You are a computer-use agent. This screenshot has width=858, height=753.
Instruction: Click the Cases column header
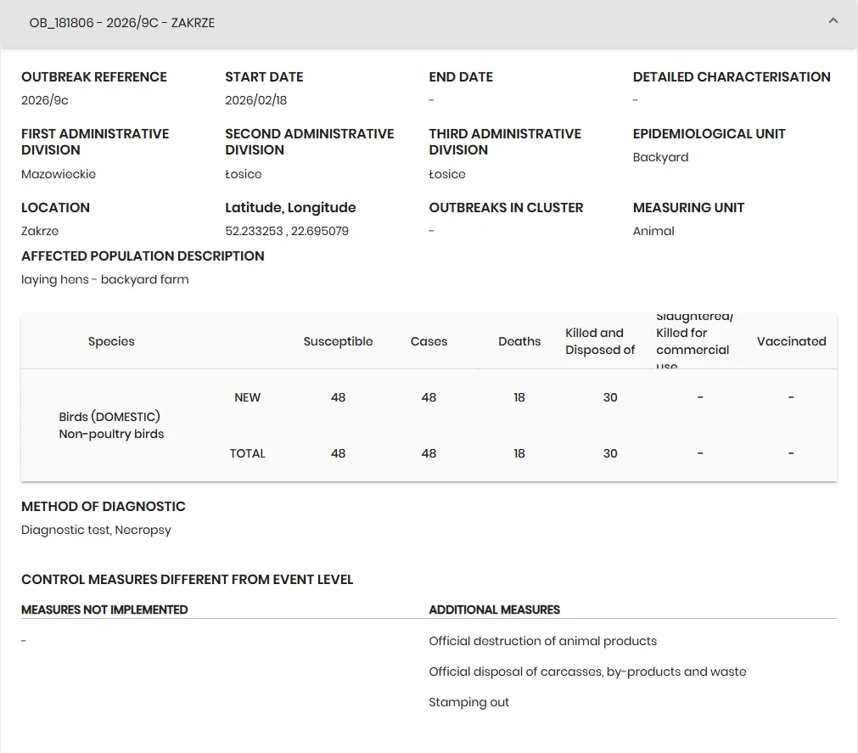click(429, 341)
